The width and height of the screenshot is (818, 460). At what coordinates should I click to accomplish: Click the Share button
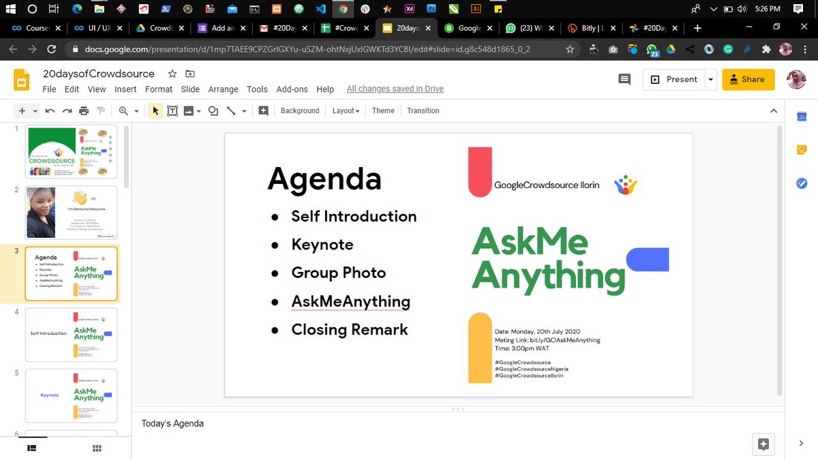[x=748, y=80]
